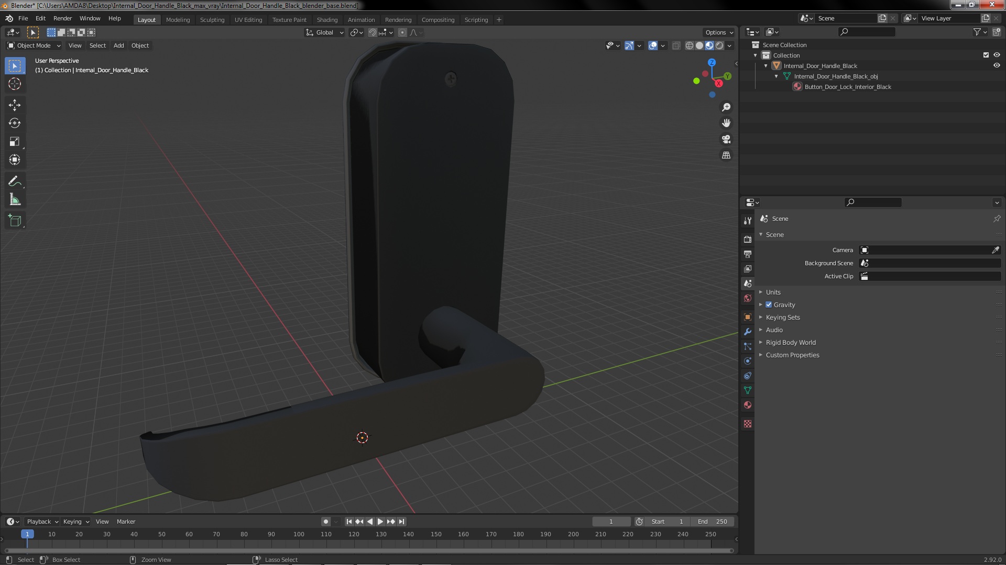Select the Move tool in toolbar

[15, 105]
